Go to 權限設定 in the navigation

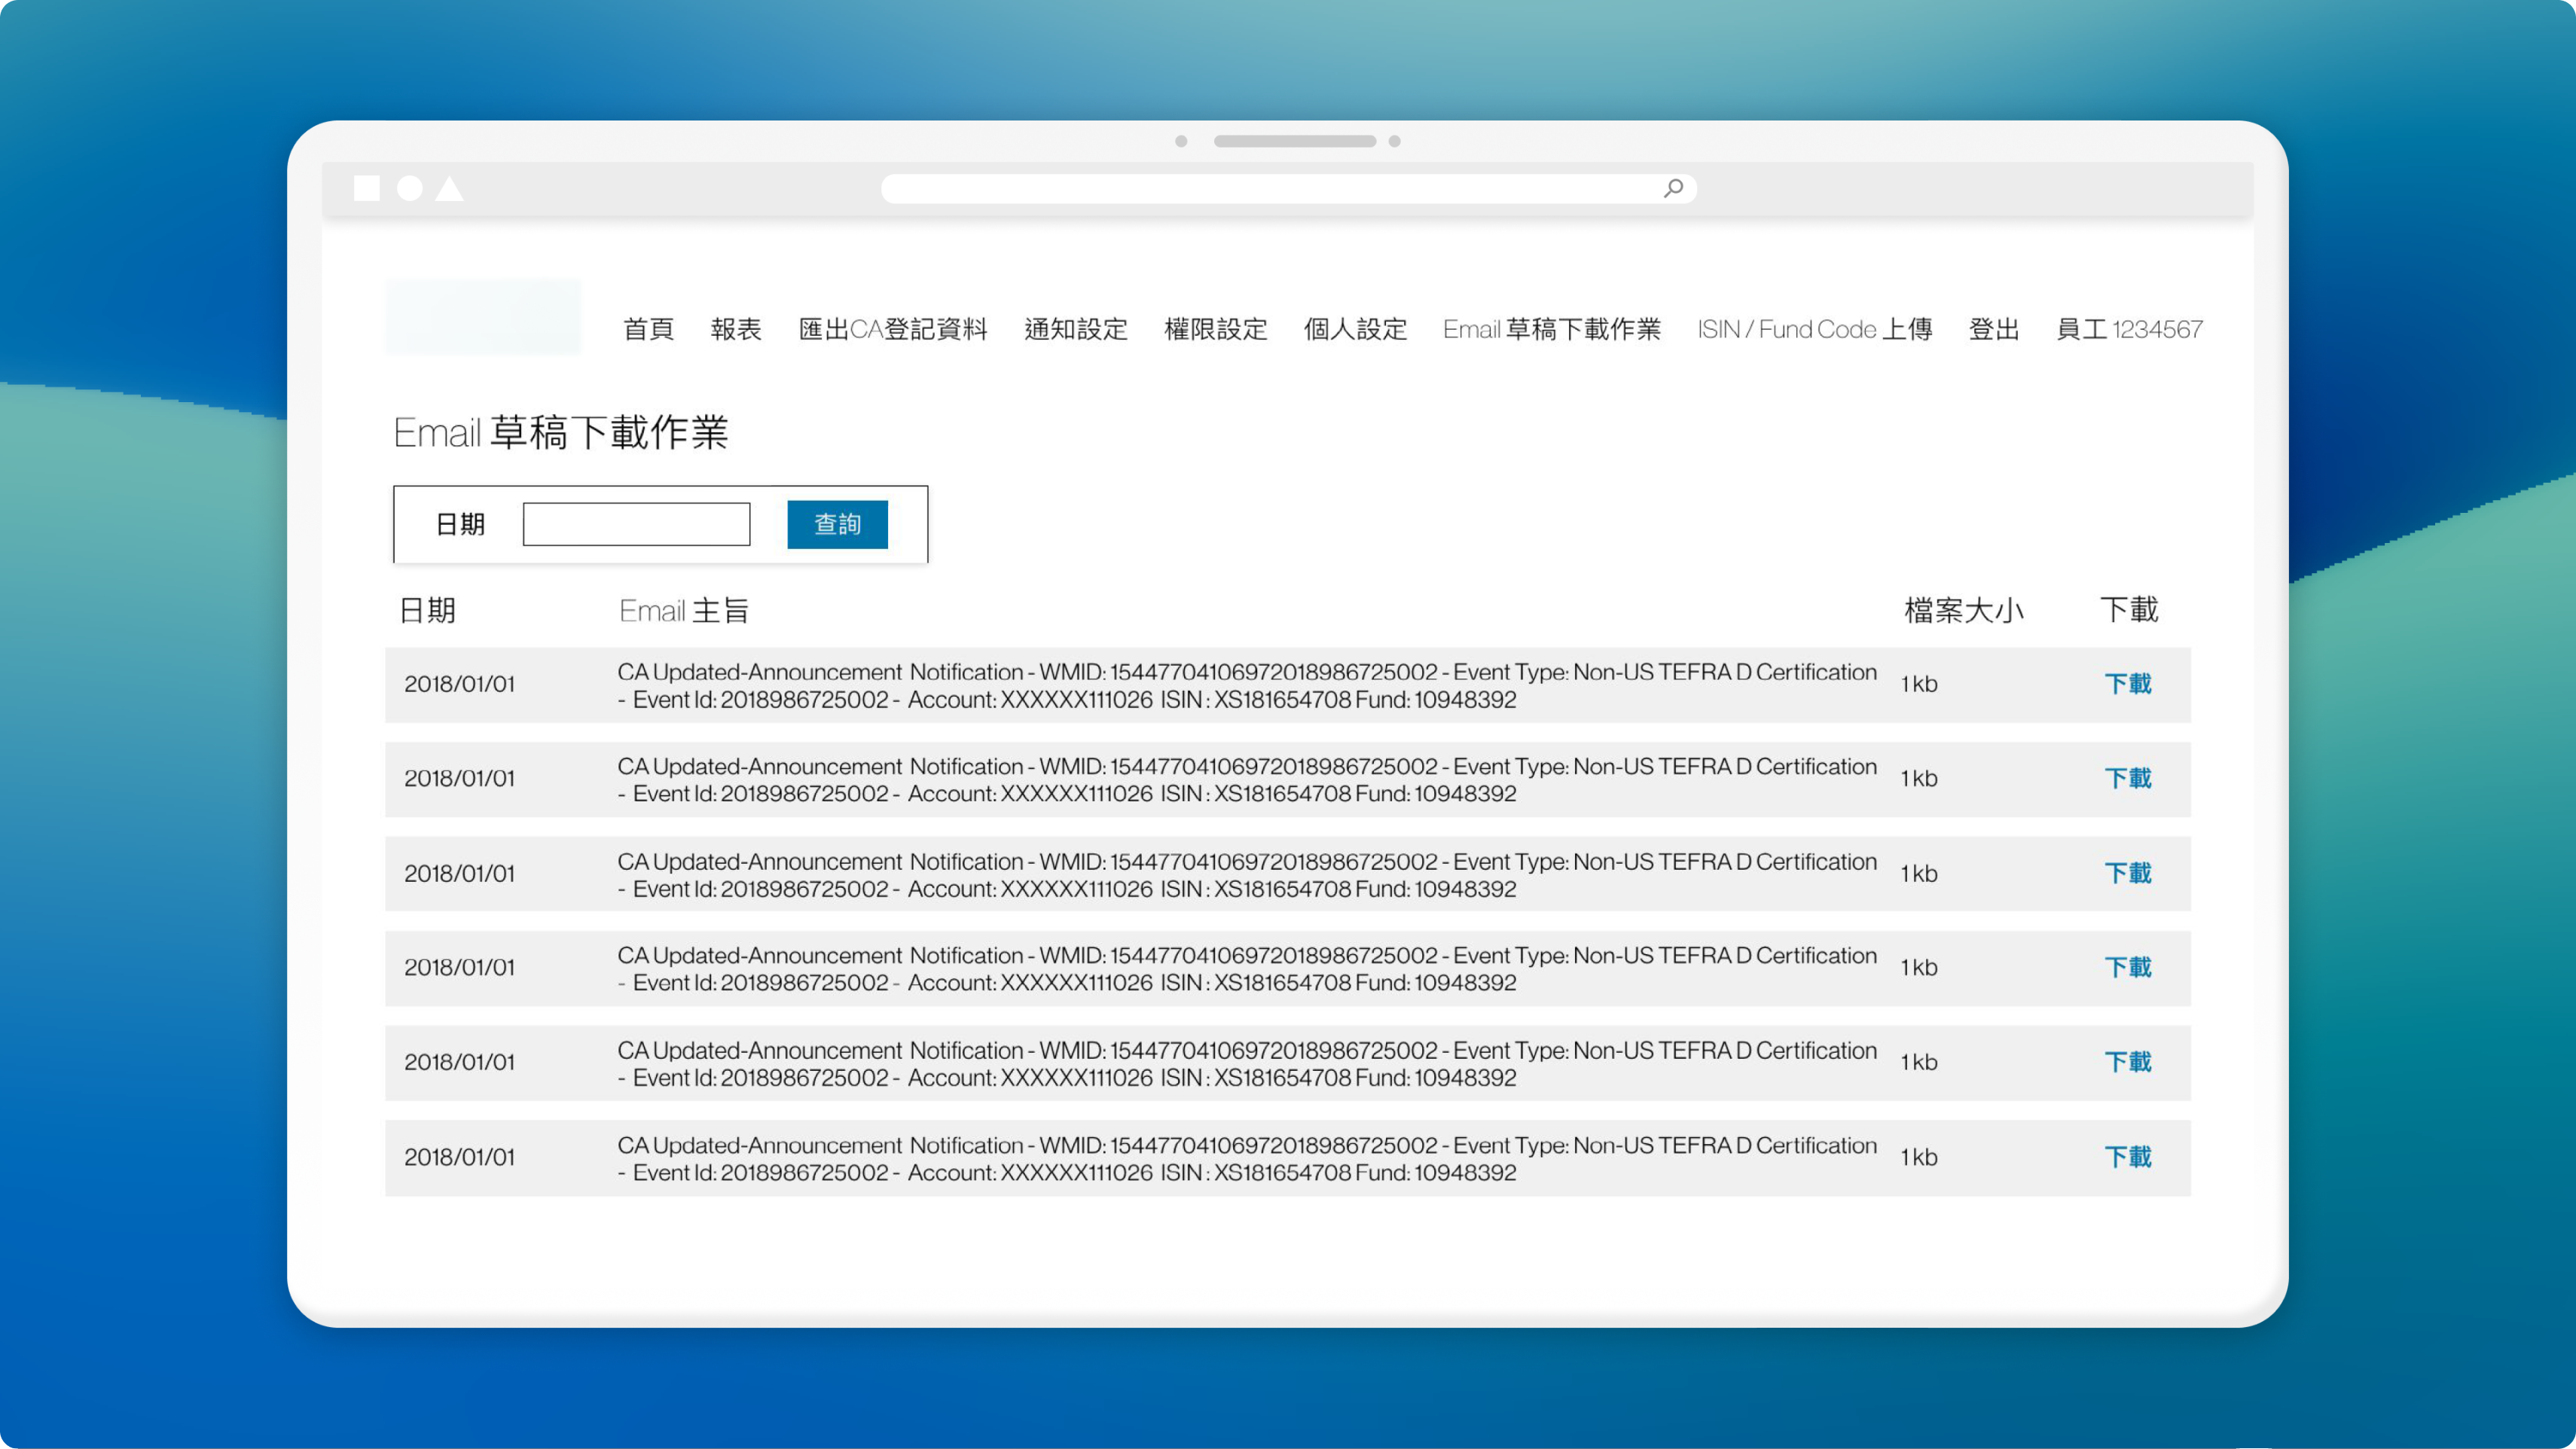(1216, 329)
